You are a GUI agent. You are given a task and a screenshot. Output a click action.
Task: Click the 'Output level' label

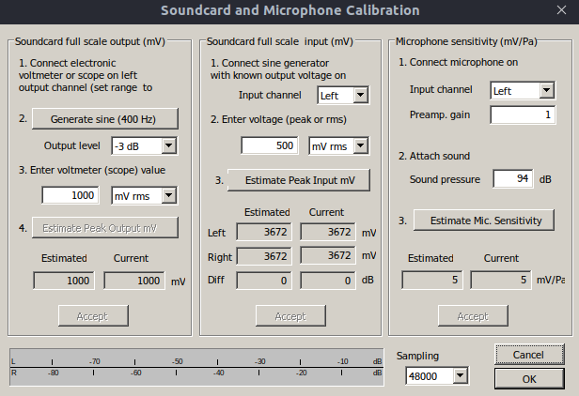72,145
